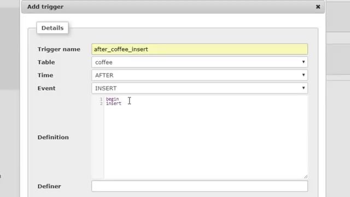Open the Event dropdown showing INSERT
The height and width of the screenshot is (197, 350).
click(x=199, y=88)
